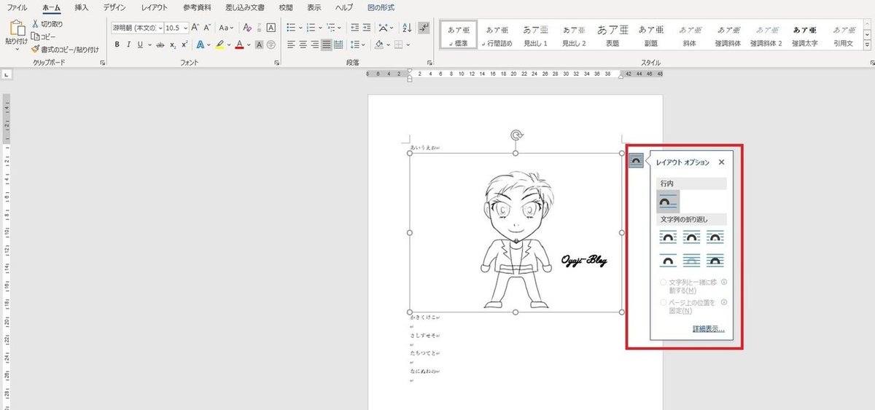Viewport: 875px width, 410px height.
Task: Click the Paste (貼り付け) clipboard icon
Action: click(16, 28)
